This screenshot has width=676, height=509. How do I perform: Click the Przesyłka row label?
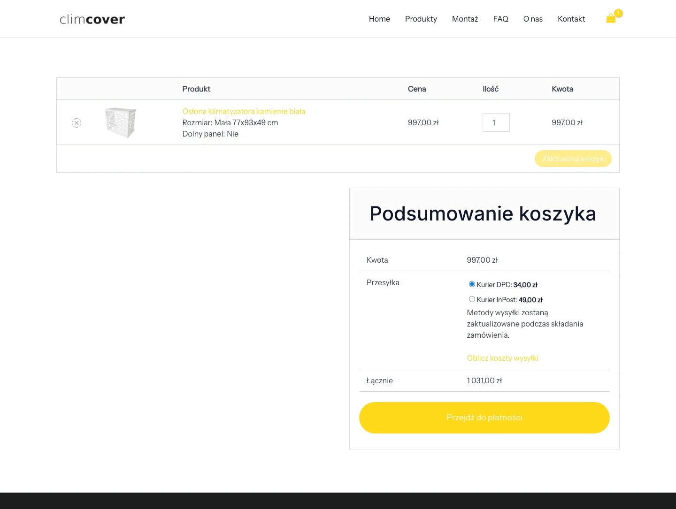383,282
